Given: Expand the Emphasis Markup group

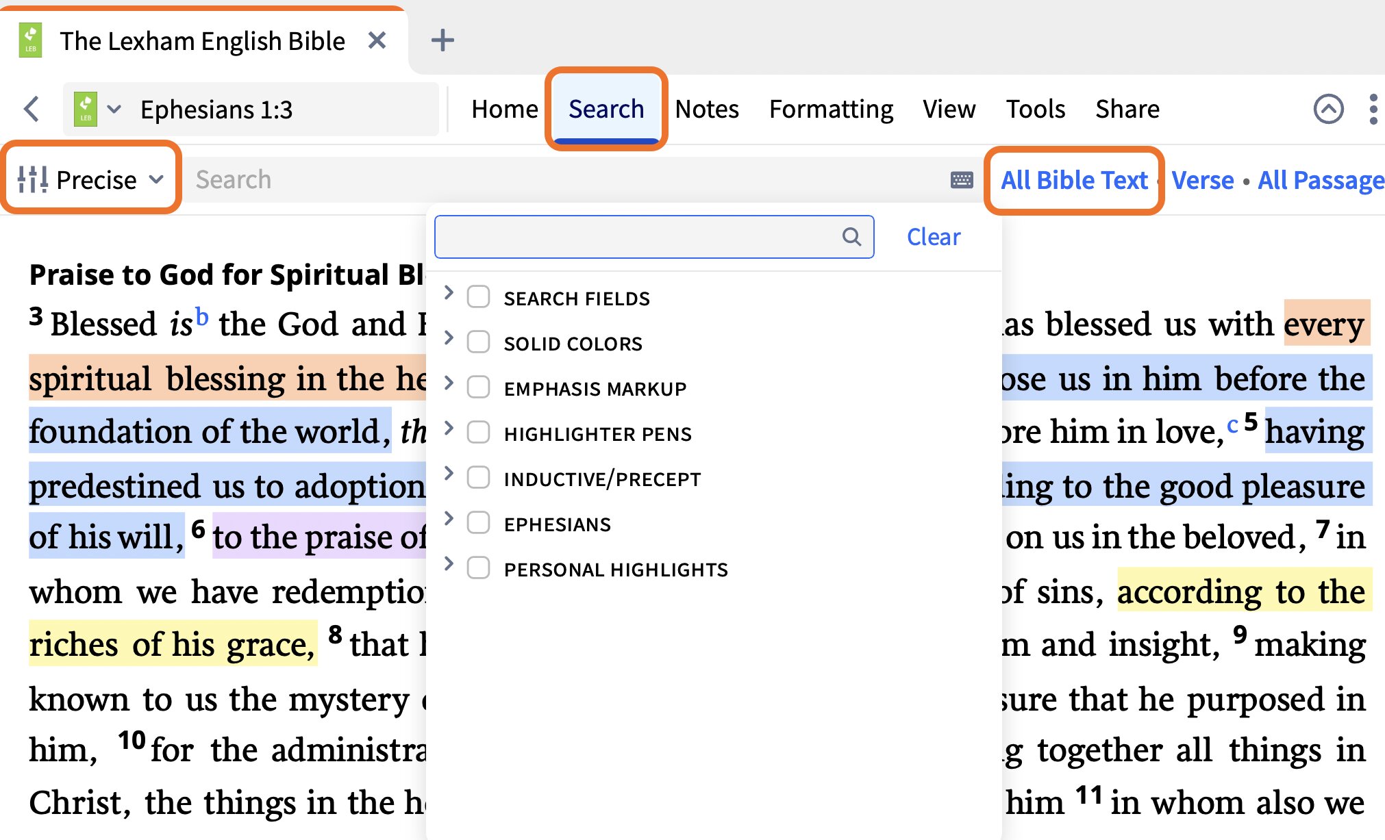Looking at the screenshot, I should (449, 383).
